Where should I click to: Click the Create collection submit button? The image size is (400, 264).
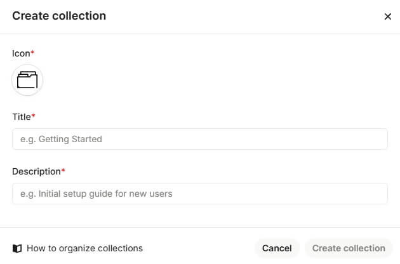tap(349, 248)
